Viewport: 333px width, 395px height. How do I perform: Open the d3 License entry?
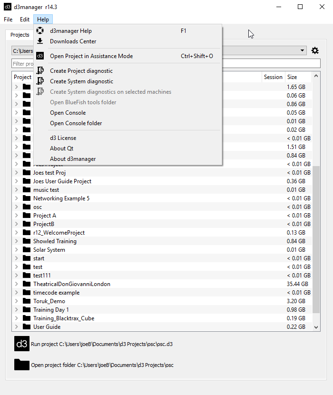click(128, 138)
